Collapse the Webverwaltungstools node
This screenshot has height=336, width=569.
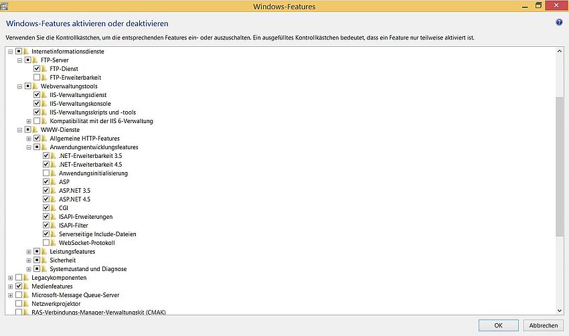tap(19, 86)
